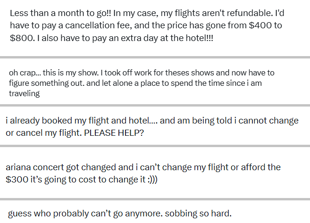Click the divider above "i already booked my flight"

pyautogui.click(x=155, y=105)
